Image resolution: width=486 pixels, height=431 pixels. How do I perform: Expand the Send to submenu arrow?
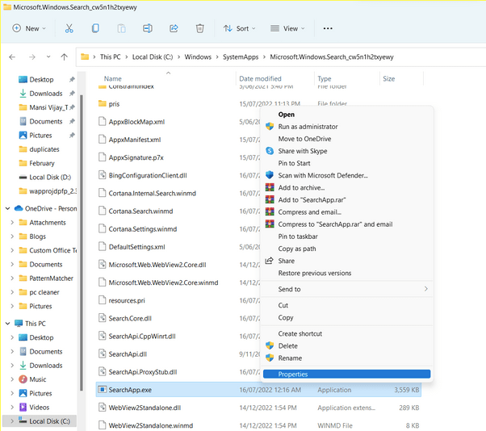(426, 289)
